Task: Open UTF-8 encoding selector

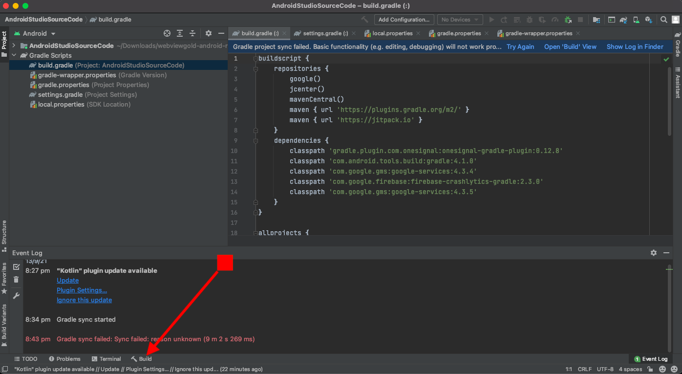Action: (605, 369)
